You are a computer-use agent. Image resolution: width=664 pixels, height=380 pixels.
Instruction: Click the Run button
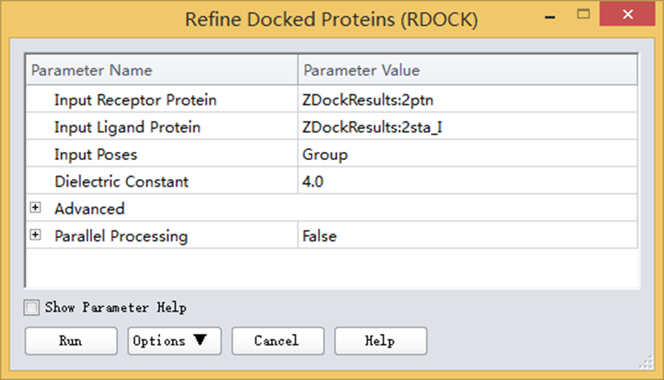(x=71, y=341)
